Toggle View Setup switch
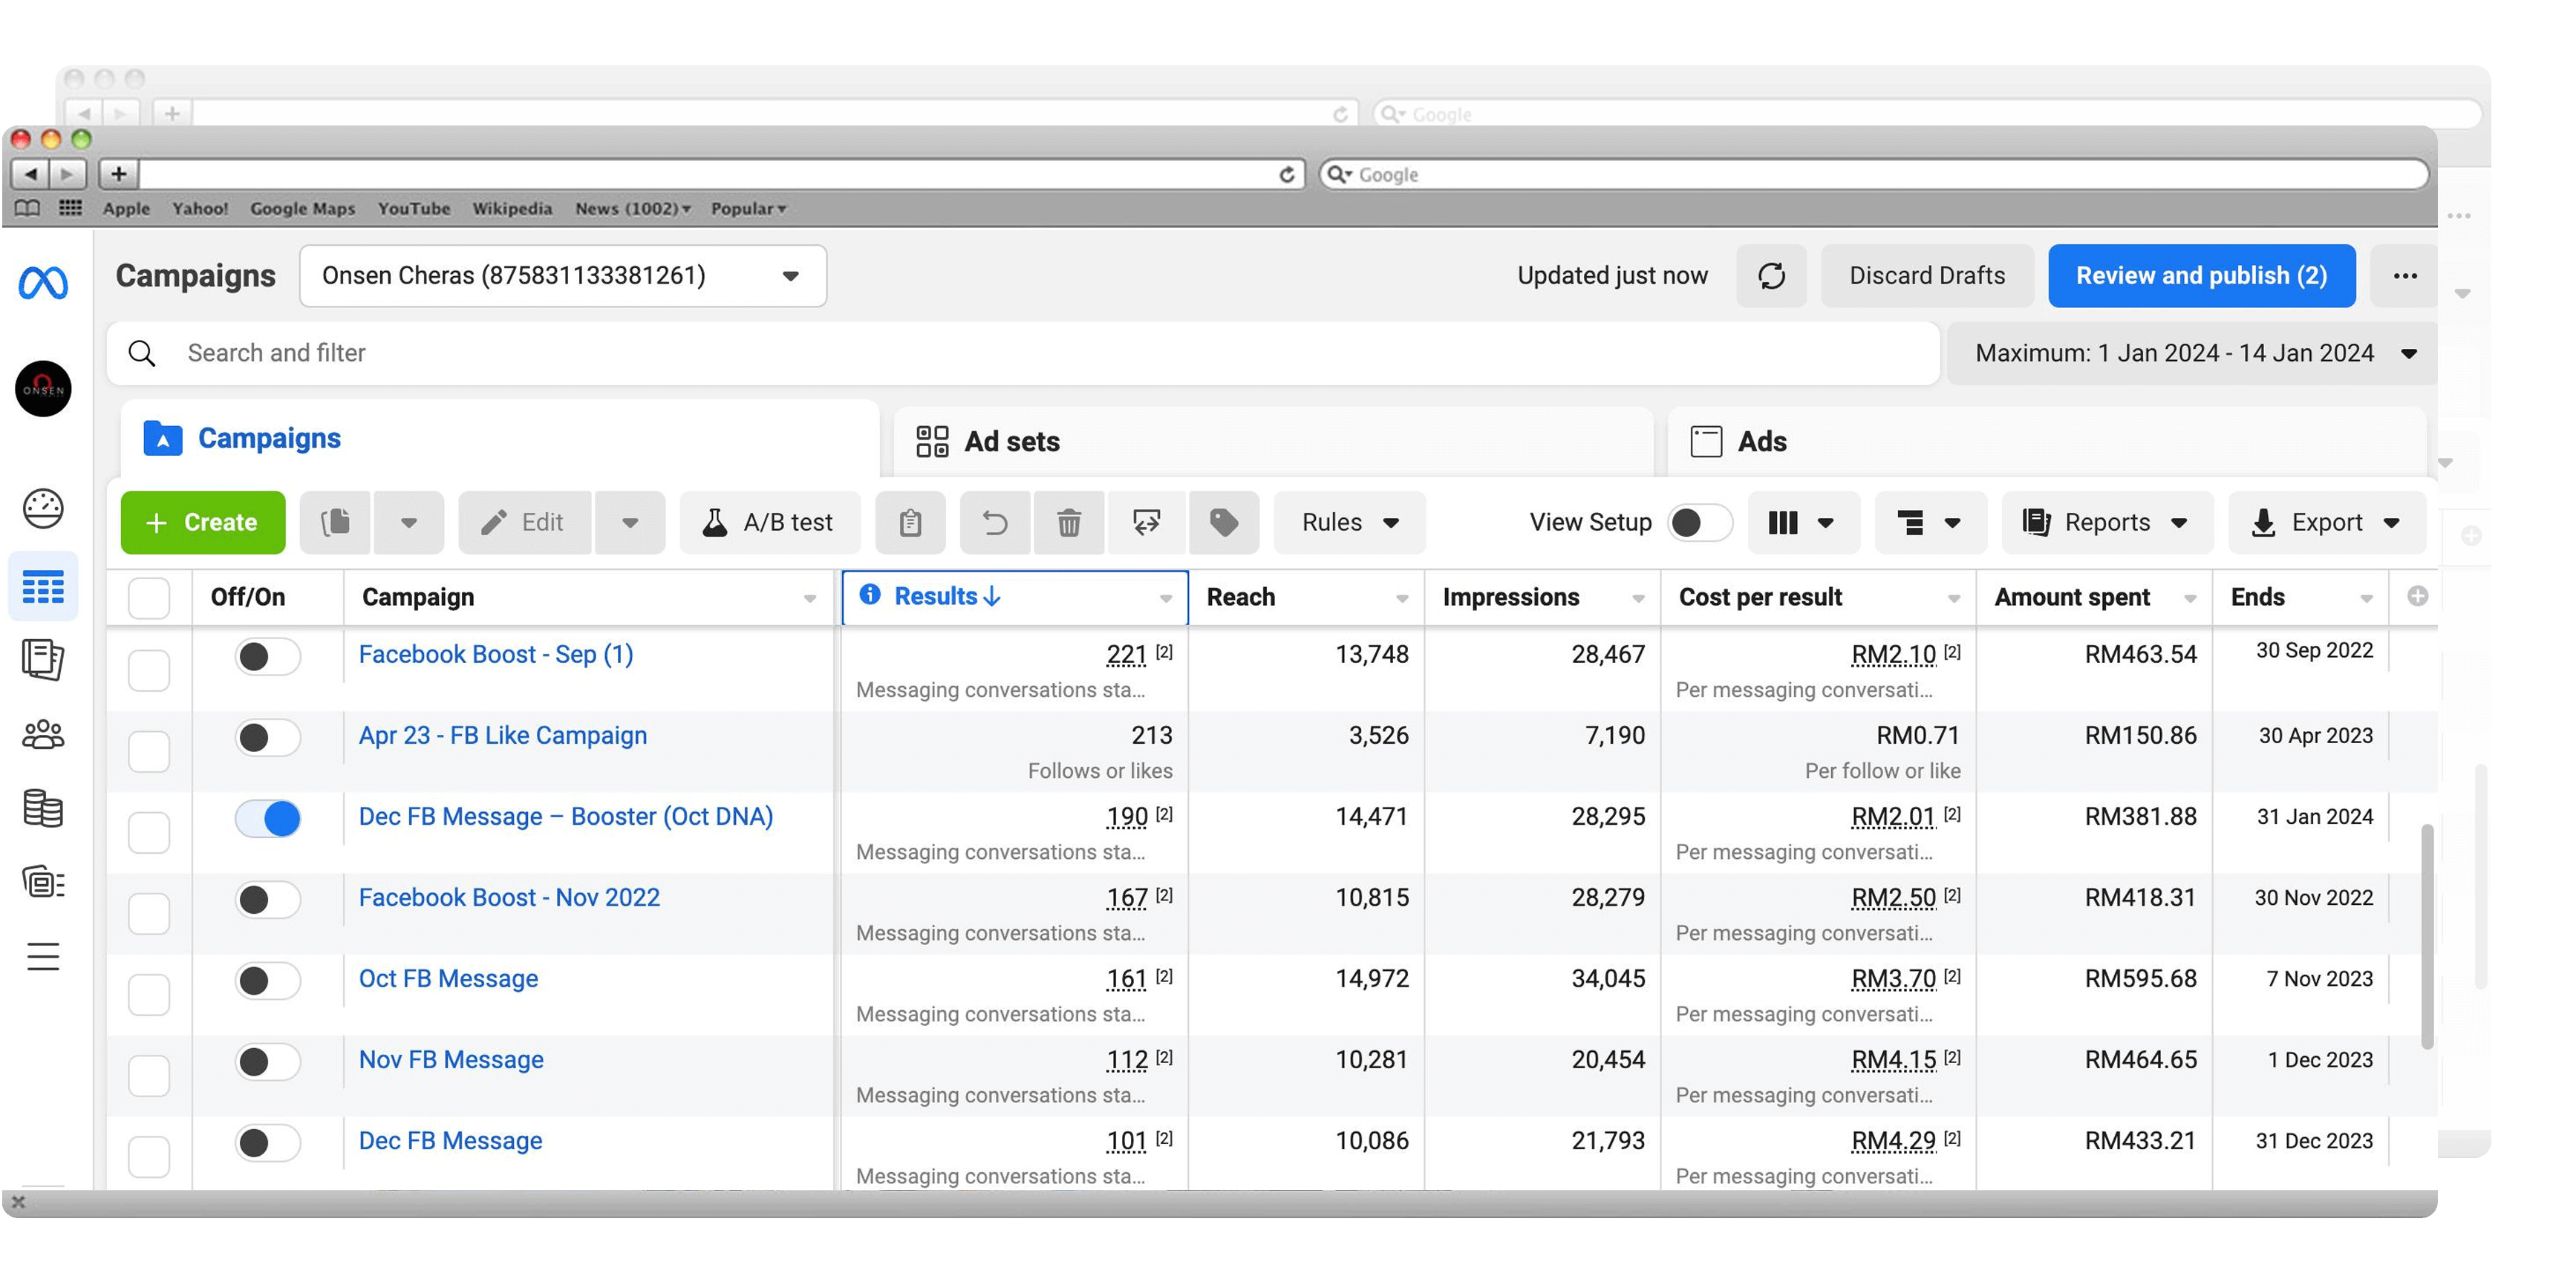This screenshot has height=1282, width=2576. coord(1699,522)
